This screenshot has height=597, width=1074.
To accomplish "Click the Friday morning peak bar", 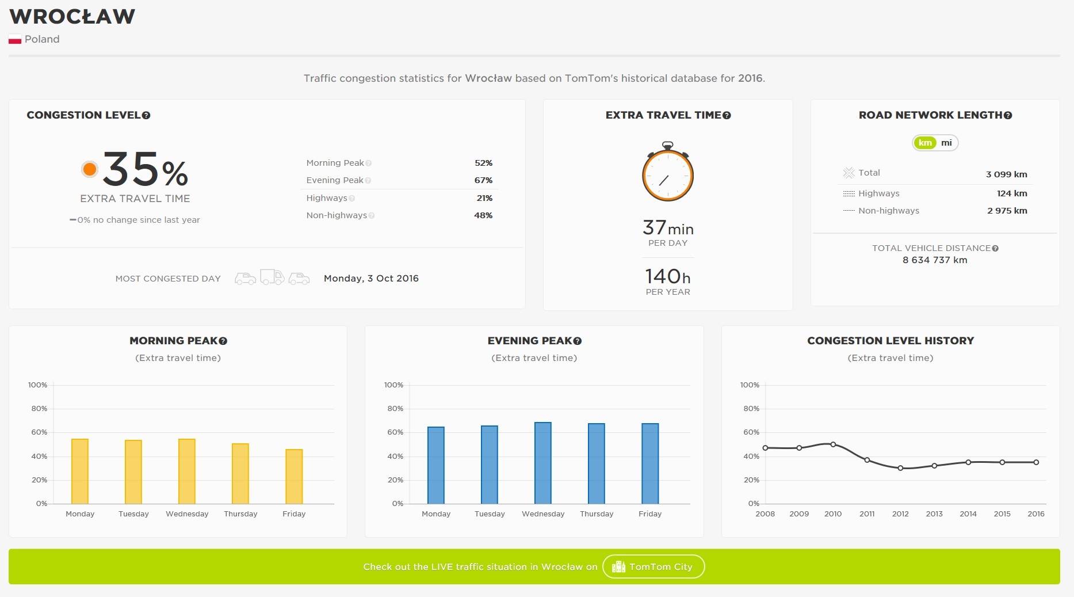I will (294, 477).
